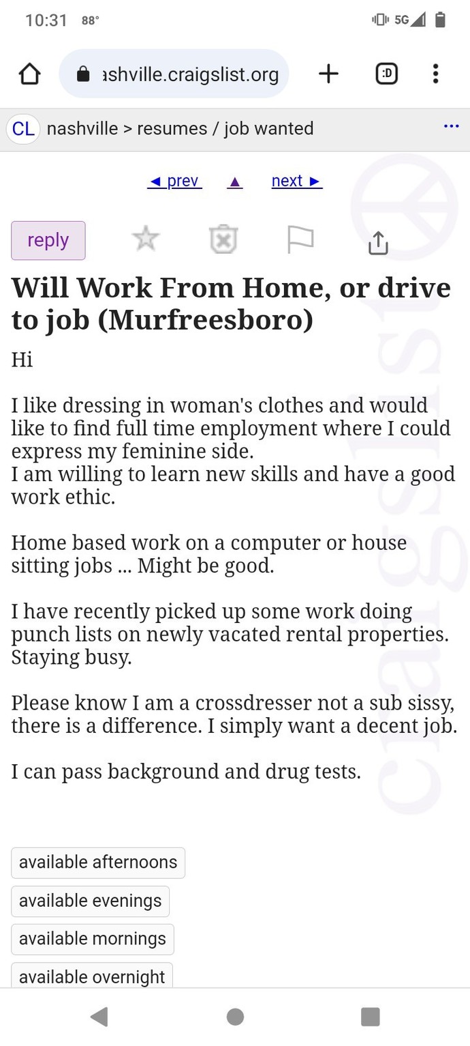Flag this posting with the flag icon
This screenshot has width=470, height=1046.
click(x=300, y=240)
